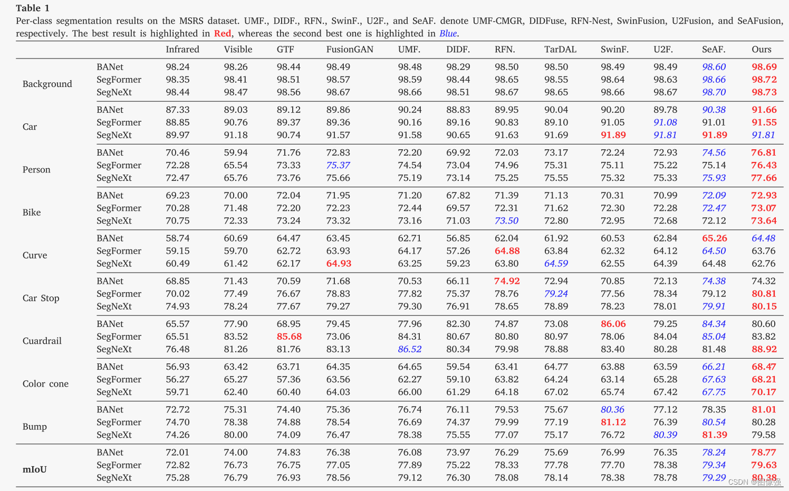Click the "BANet" label in the mIoU group
This screenshot has width=789, height=491.
[x=110, y=453]
